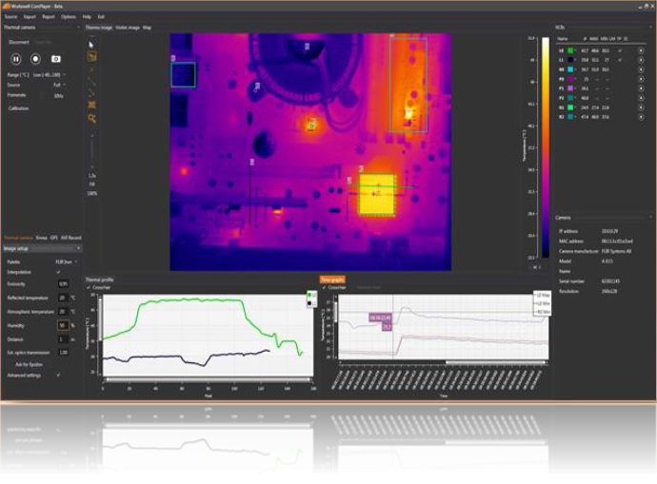The height and width of the screenshot is (484, 657).
Task: Take a snapshot with the camera icon
Action: coord(55,58)
